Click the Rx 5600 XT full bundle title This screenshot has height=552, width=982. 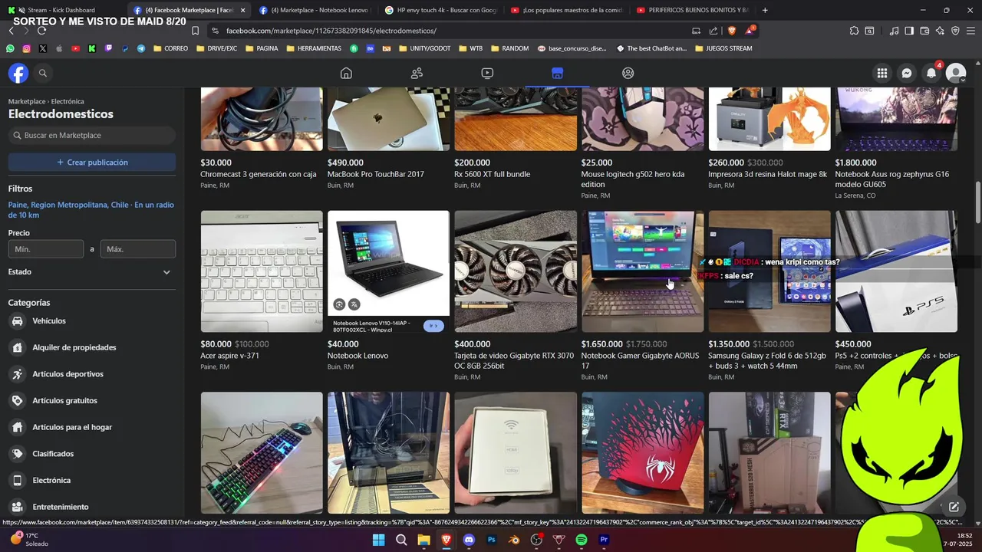point(492,175)
